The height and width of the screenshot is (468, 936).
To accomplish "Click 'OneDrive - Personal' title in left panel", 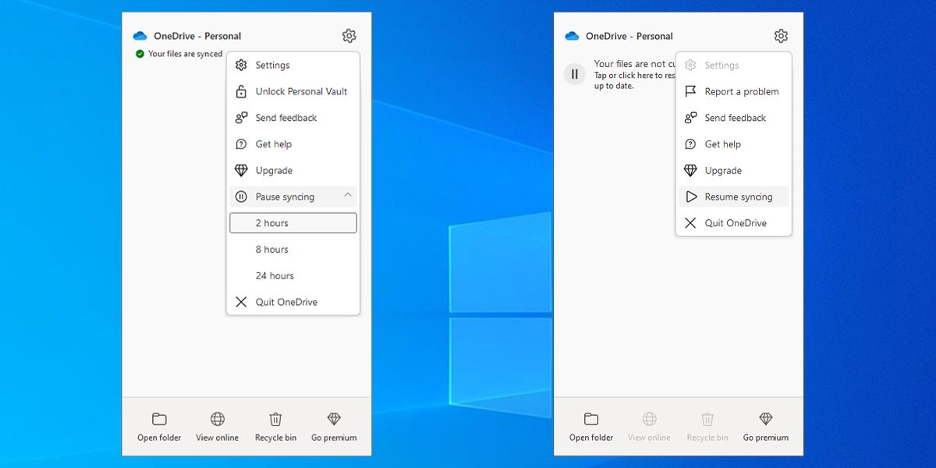I will coord(197,36).
